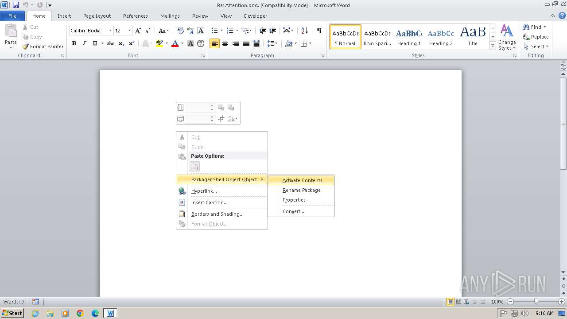The height and width of the screenshot is (319, 567).
Task: Click the Zoom Out minus button
Action: tap(510, 302)
